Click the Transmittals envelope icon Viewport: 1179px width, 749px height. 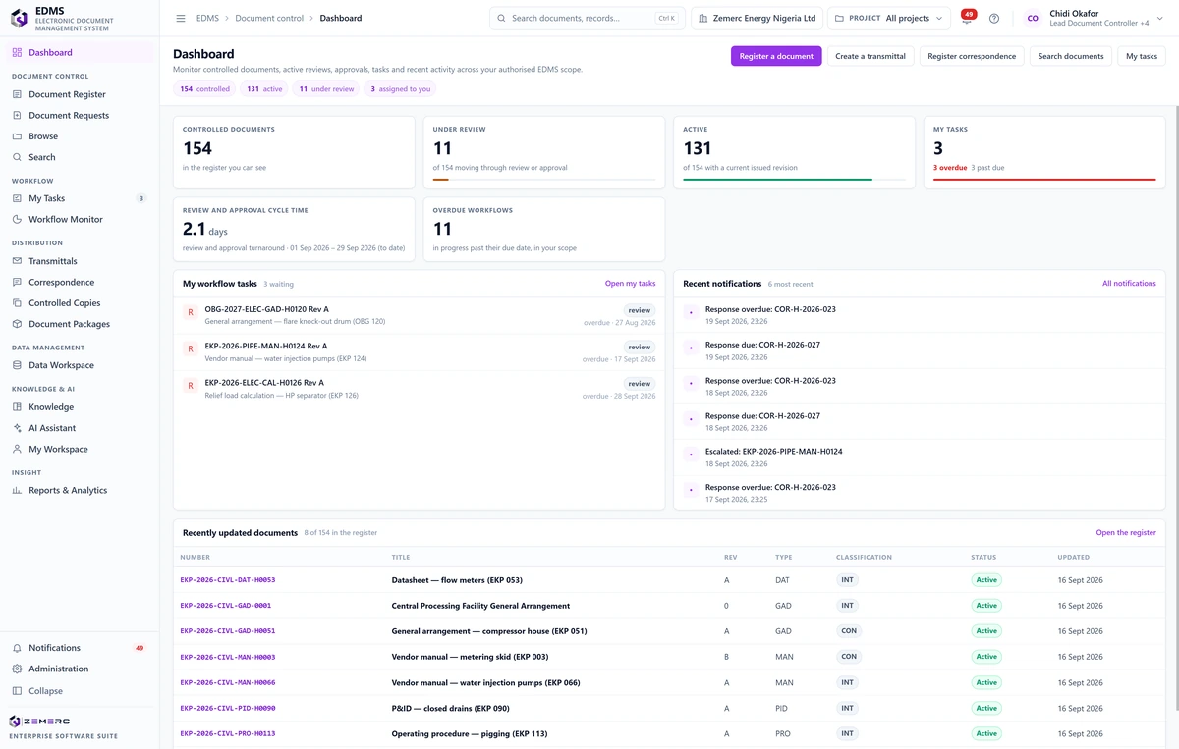(17, 261)
